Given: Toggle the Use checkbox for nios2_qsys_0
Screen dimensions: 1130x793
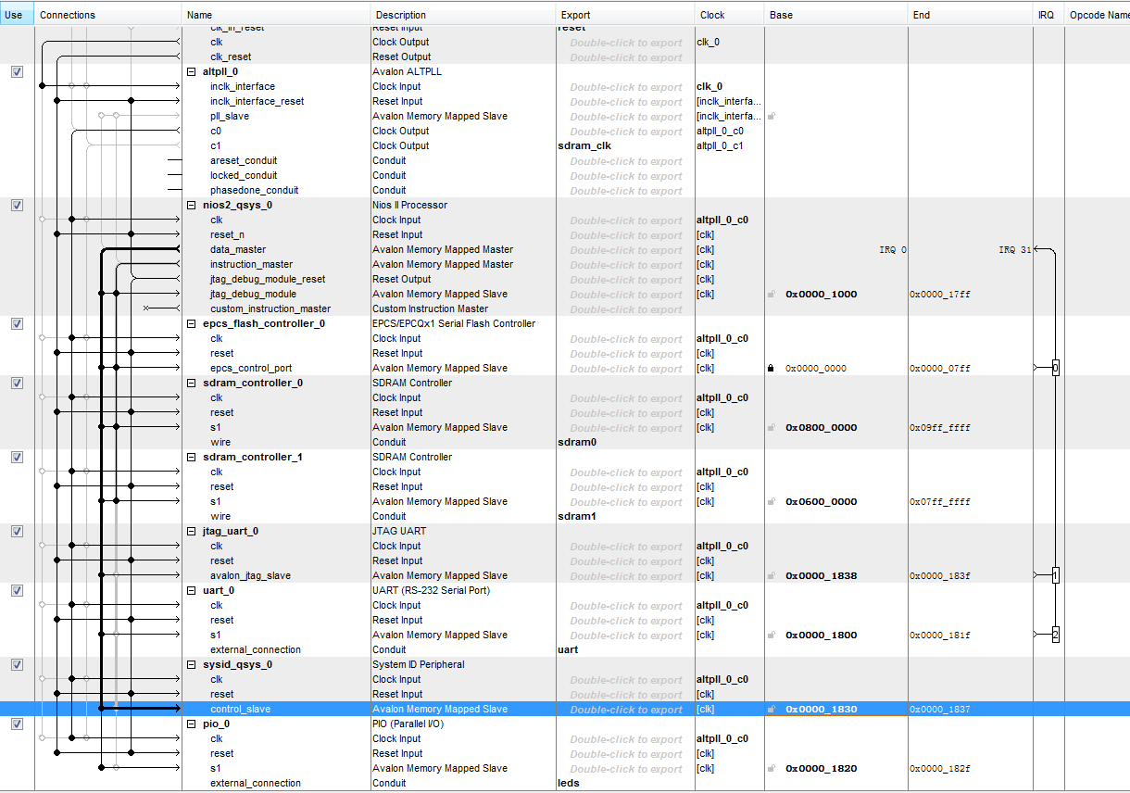Looking at the screenshot, I should tap(17, 206).
